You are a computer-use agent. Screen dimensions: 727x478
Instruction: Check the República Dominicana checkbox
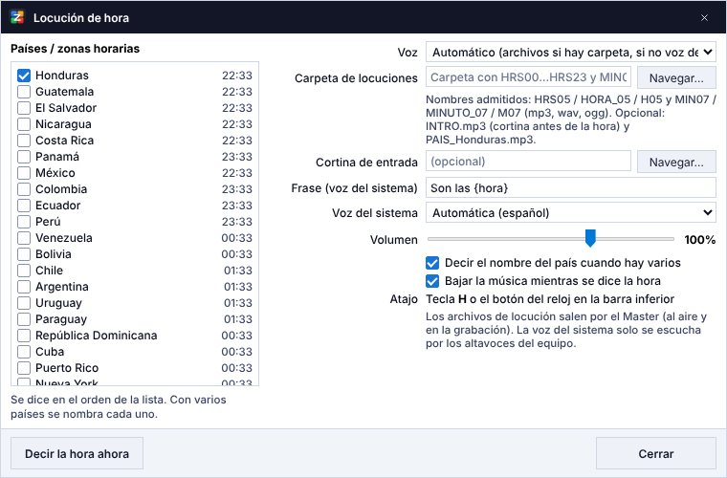click(24, 336)
